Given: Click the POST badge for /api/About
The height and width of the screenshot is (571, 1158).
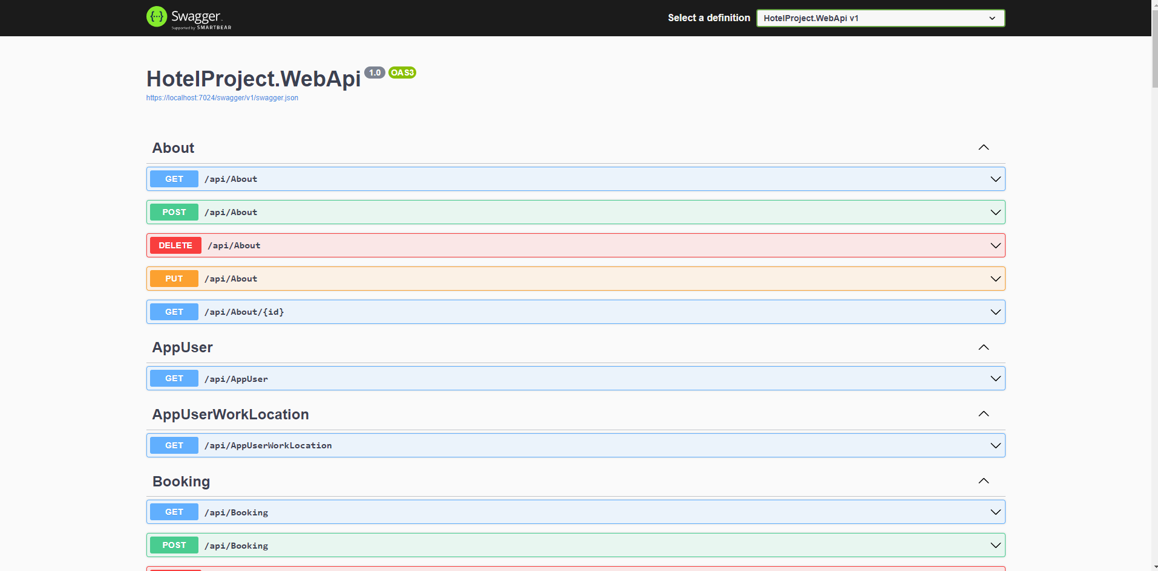Looking at the screenshot, I should point(174,212).
